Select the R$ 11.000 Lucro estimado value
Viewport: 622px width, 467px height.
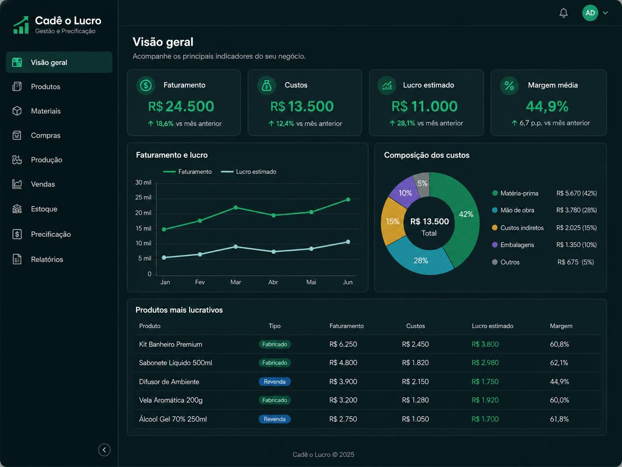click(424, 106)
